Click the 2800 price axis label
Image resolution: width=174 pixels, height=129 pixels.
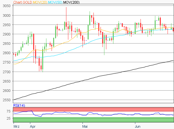pyautogui.click(x=6, y=53)
